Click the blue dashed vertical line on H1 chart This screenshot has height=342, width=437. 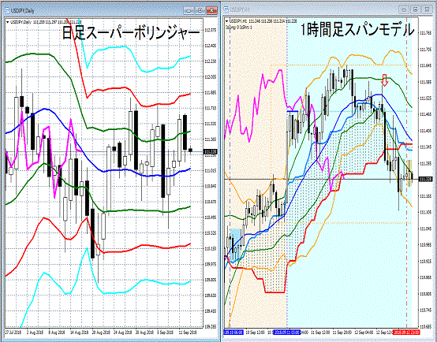pyautogui.click(x=230, y=173)
